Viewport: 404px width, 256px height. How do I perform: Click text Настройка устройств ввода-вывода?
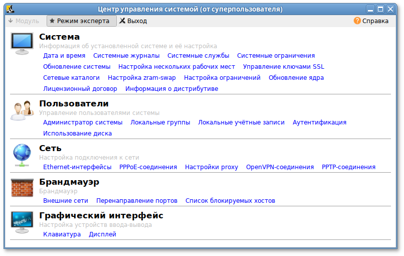(96, 225)
